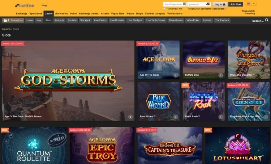
Task: Open Pharaoh's Daughter game thumbnail
Action: (249, 60)
